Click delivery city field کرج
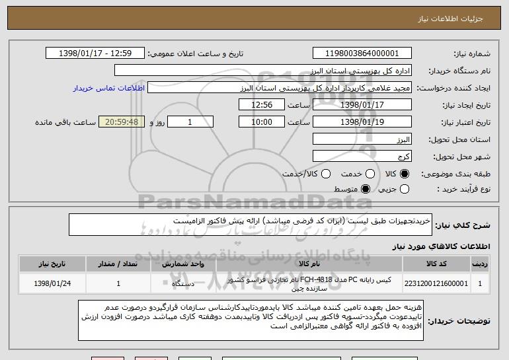 point(362,157)
